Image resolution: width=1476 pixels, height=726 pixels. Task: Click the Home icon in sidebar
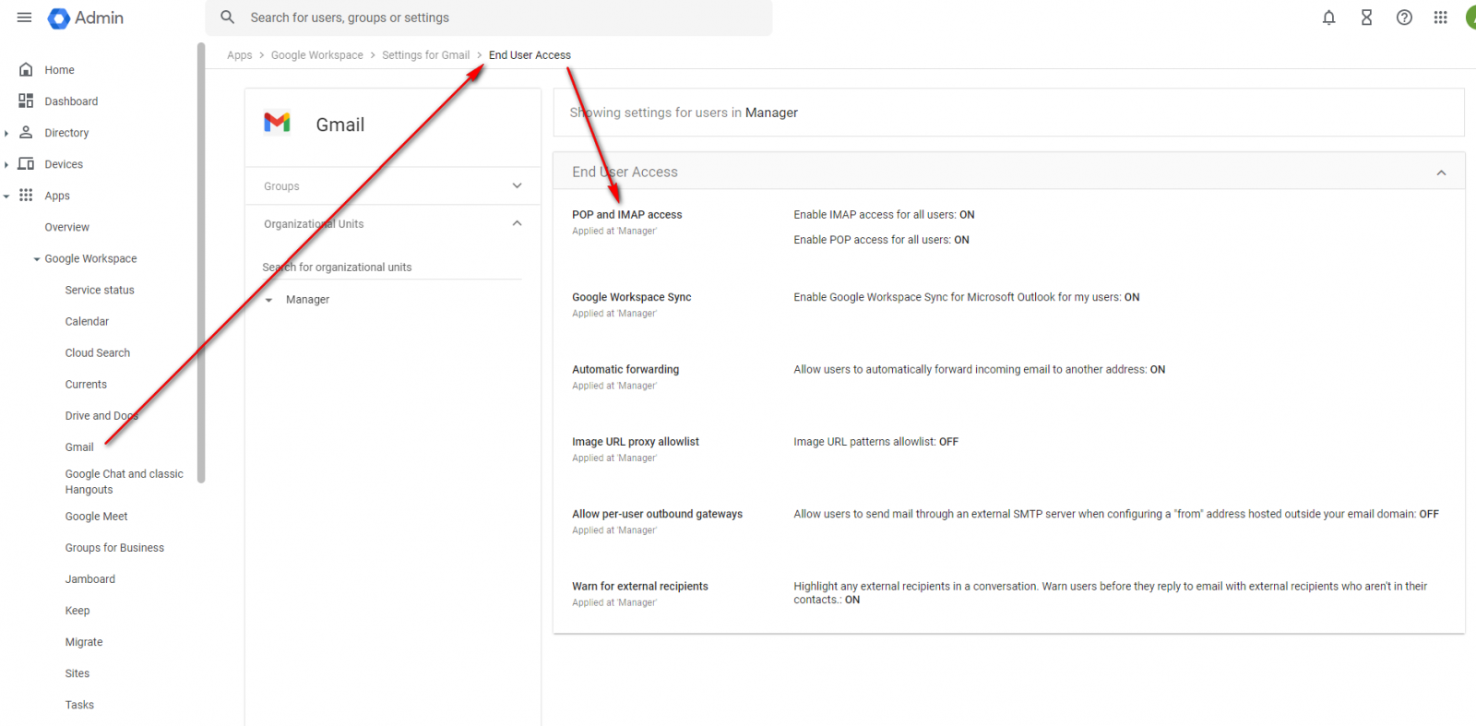click(x=26, y=70)
